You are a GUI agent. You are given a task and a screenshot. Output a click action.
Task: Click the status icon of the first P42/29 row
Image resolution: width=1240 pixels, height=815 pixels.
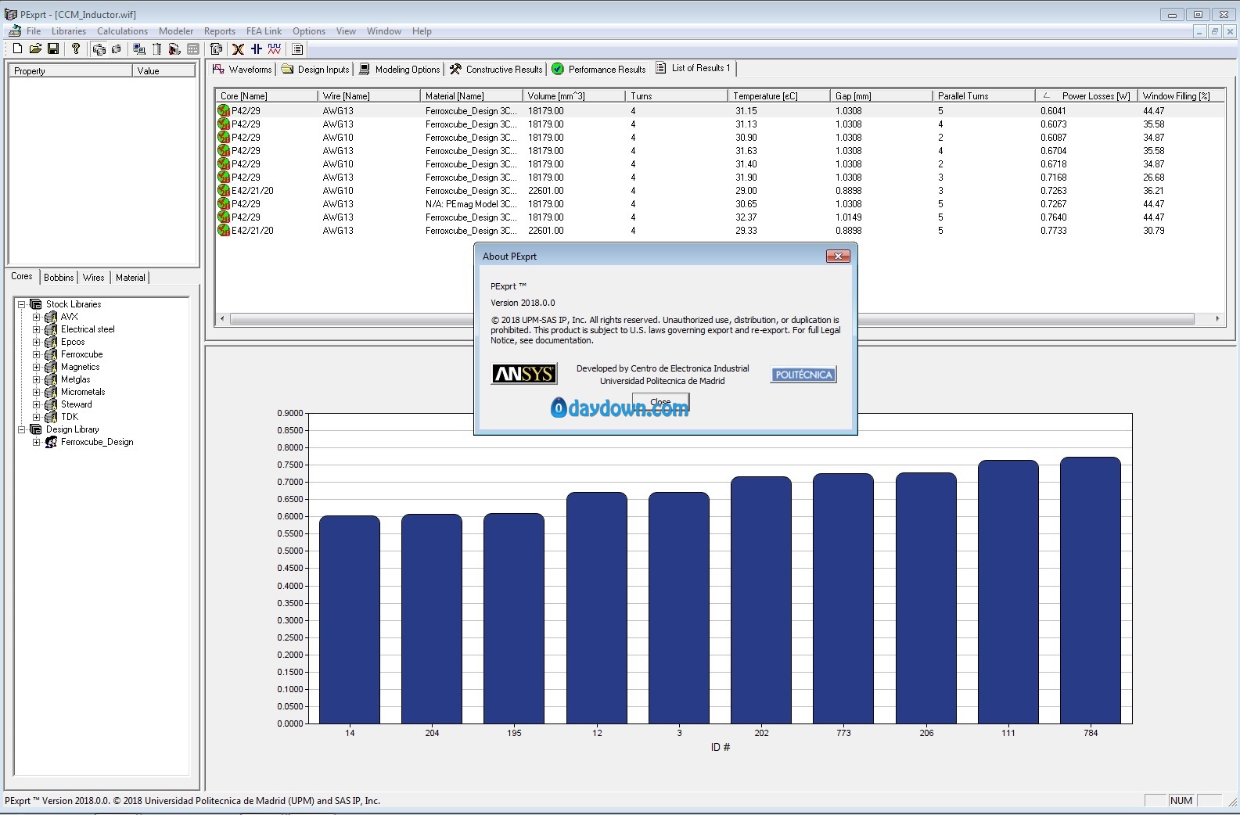click(224, 110)
